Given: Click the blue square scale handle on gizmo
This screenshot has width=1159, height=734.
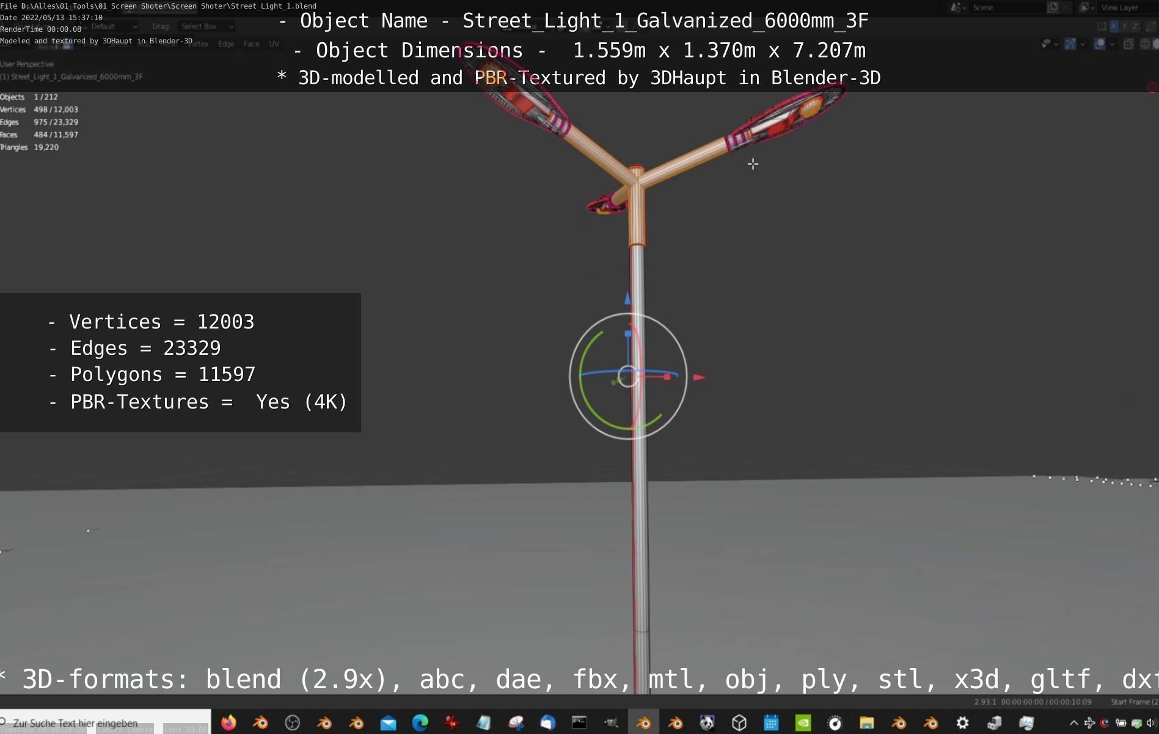Looking at the screenshot, I should click(x=628, y=334).
